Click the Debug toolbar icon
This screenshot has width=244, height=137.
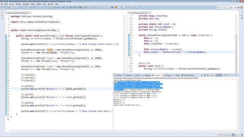pos(71,7)
